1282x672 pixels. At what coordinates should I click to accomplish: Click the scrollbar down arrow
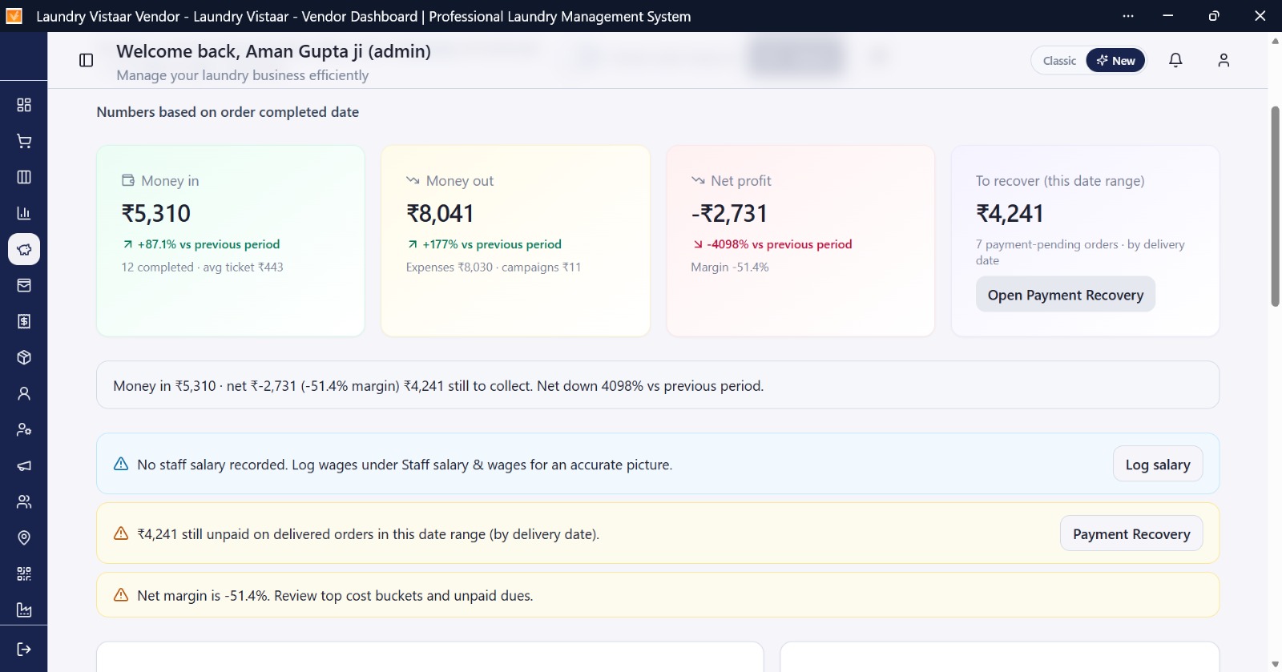[1275, 664]
